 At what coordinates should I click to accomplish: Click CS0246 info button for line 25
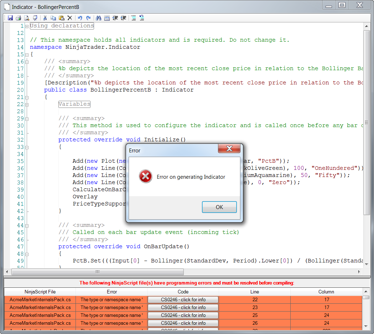[x=183, y=315]
